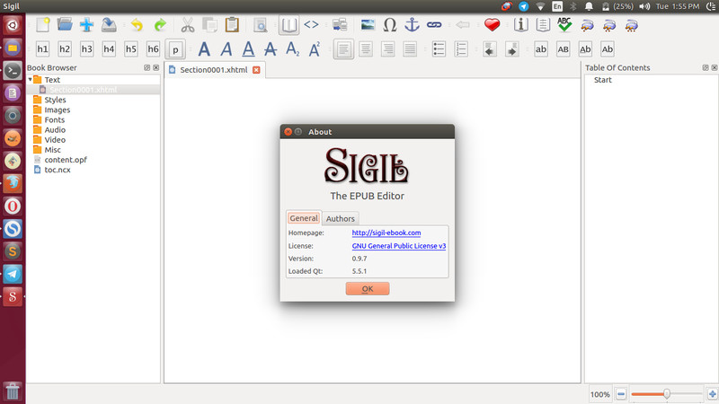Apply heading 6 style h6
The image size is (719, 404).
pos(153,49)
